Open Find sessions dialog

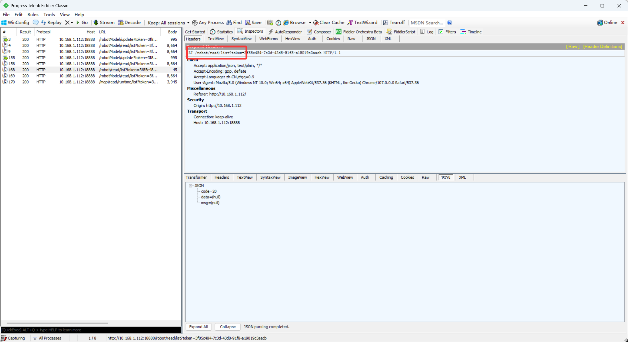coord(234,23)
